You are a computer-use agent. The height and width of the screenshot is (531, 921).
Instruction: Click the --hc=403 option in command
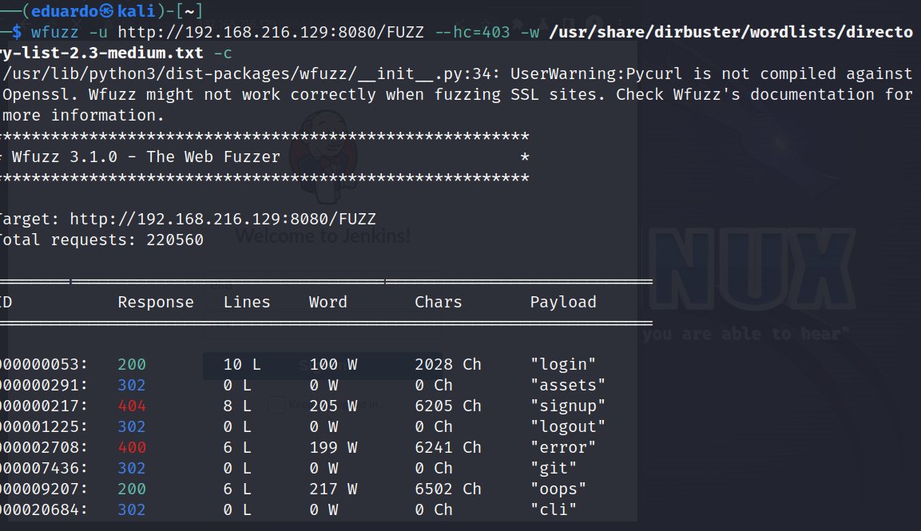pos(472,32)
